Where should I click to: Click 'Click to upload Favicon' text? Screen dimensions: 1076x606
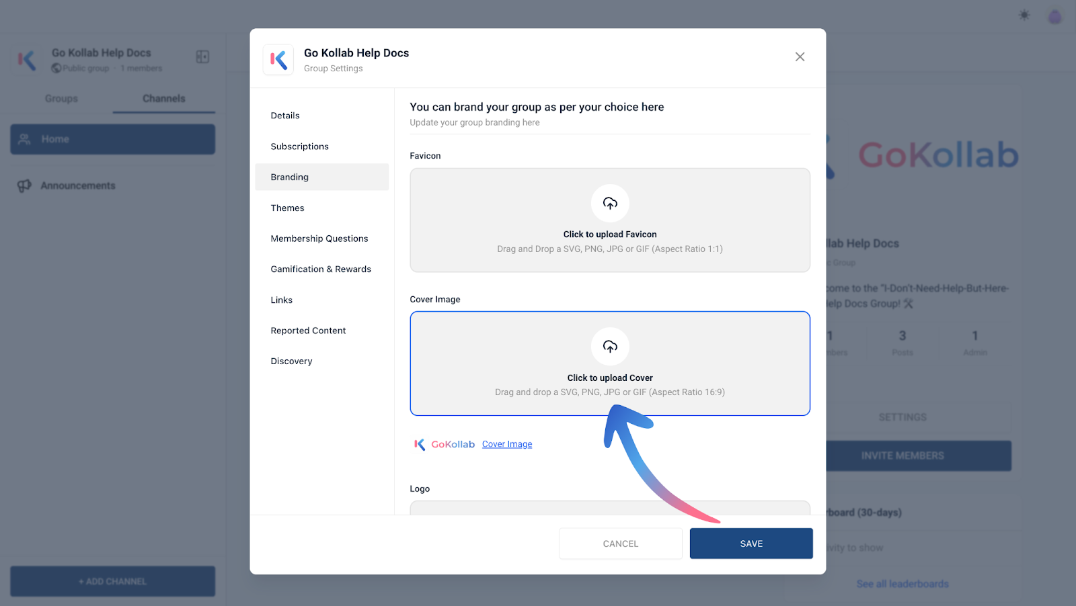pos(610,234)
